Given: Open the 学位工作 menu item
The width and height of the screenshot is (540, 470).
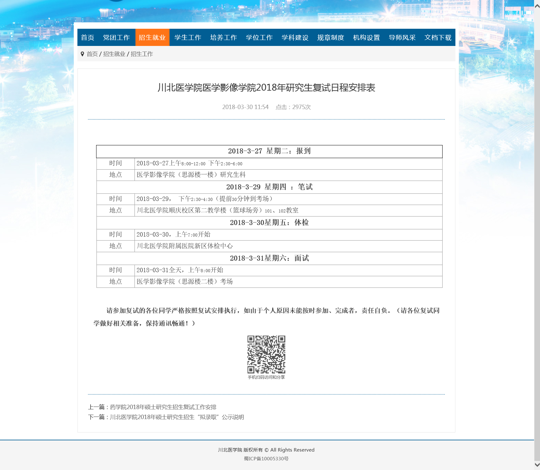Looking at the screenshot, I should 259,37.
